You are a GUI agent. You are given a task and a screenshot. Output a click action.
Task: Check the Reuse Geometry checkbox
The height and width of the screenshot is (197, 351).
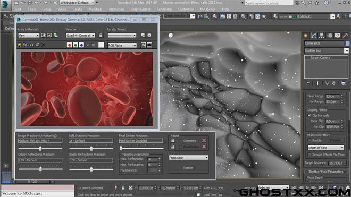click(x=180, y=141)
